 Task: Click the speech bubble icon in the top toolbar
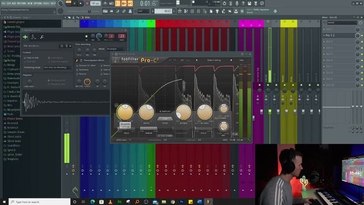262,3
